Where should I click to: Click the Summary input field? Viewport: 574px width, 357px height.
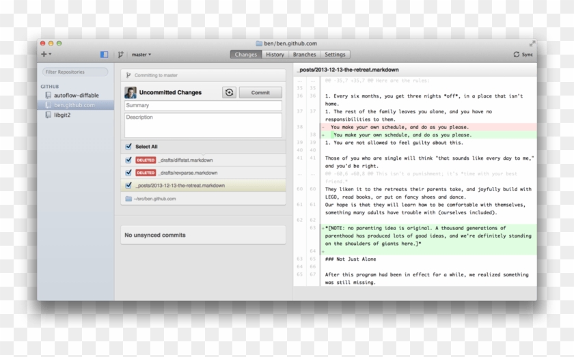coord(203,105)
